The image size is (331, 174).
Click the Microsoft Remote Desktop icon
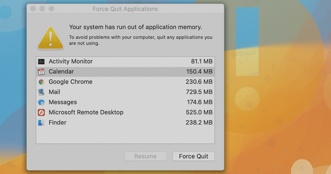(x=42, y=112)
